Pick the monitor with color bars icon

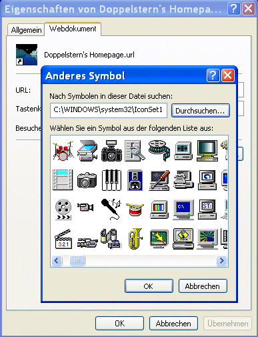(159, 210)
